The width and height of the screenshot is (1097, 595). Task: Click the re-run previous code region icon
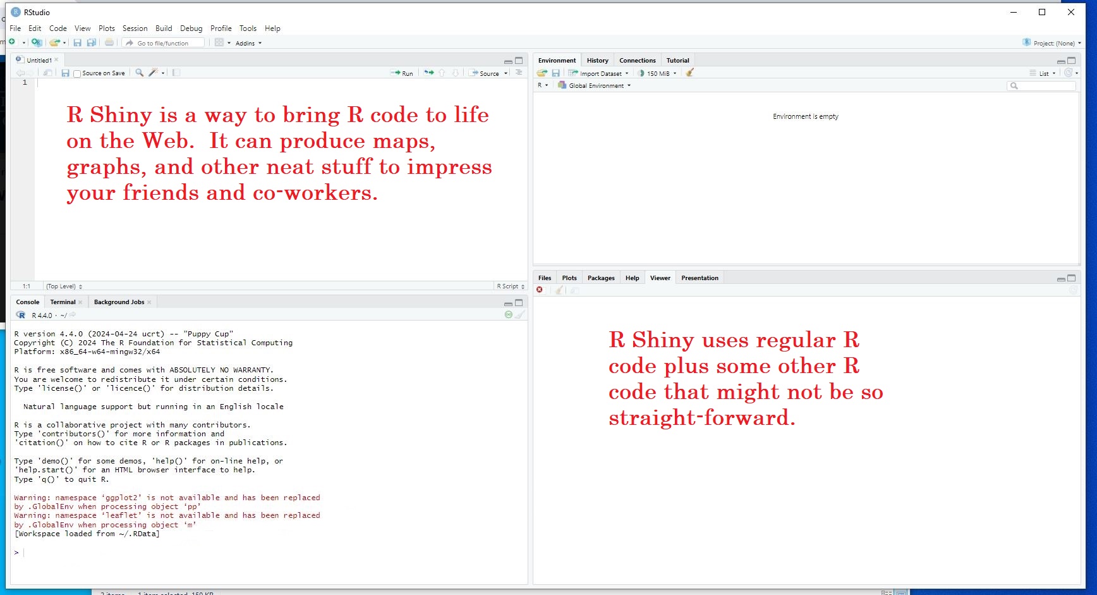[x=429, y=73]
